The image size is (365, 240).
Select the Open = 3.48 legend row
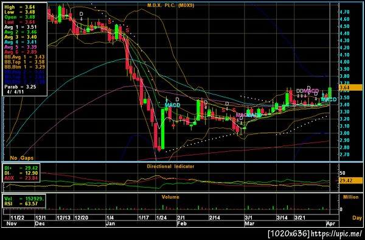[19, 17]
